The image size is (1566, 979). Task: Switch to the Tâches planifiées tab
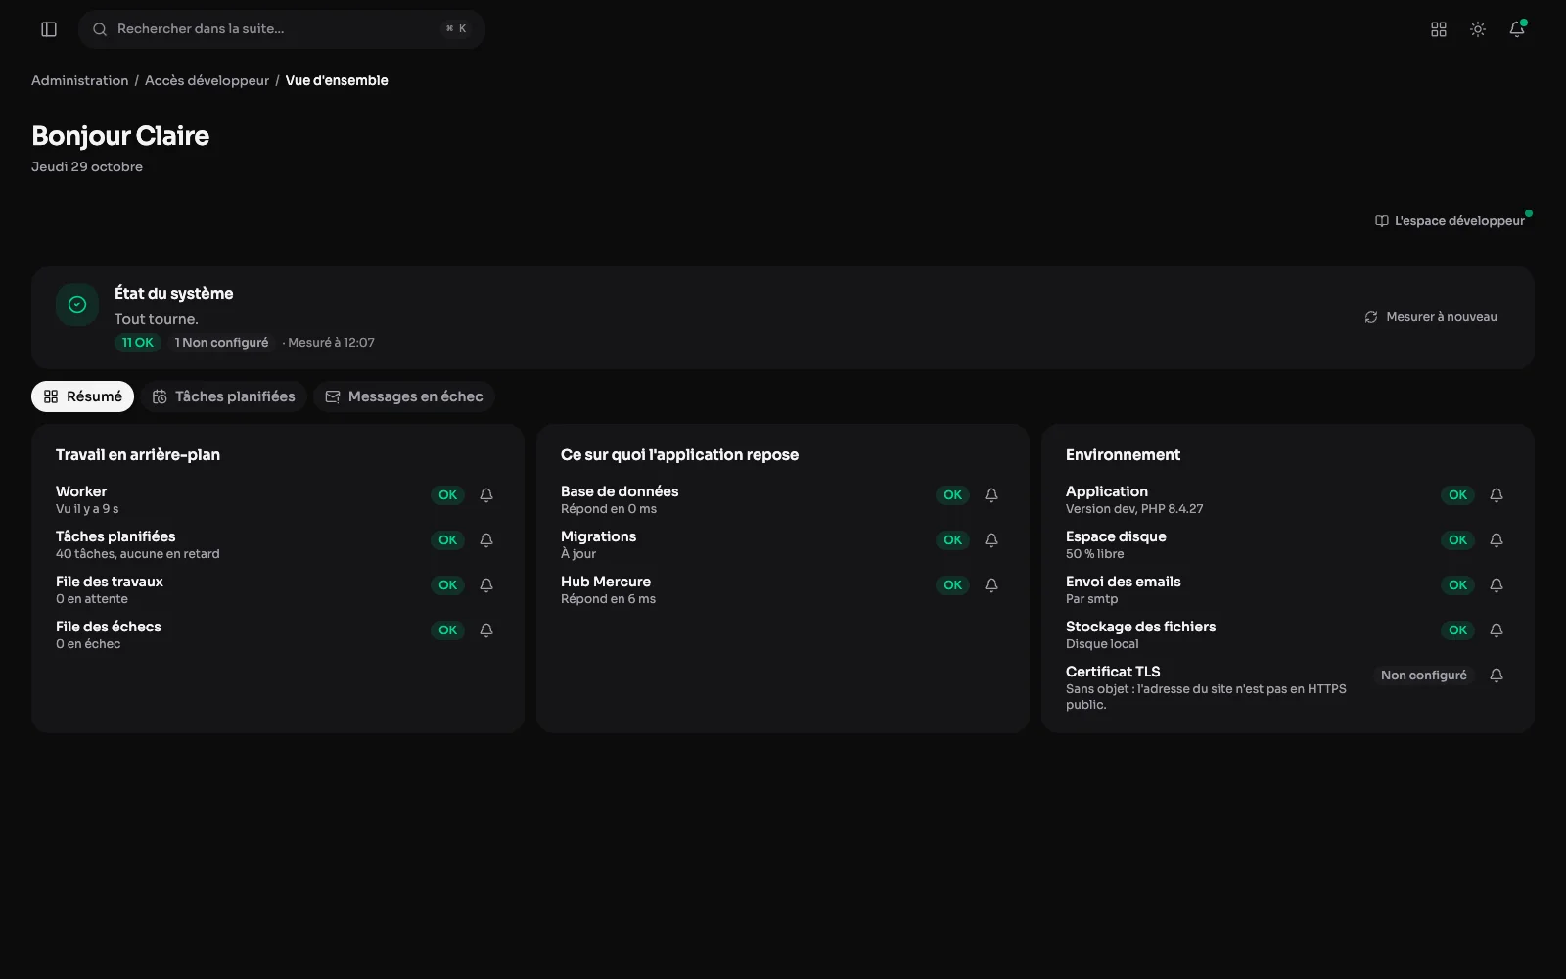click(224, 396)
